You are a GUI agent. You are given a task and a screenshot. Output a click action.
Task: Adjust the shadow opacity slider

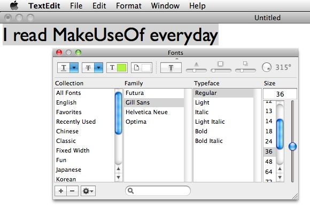pos(196,70)
